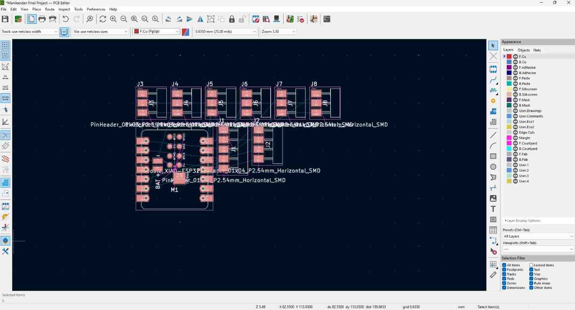Screen dimensions: 575x310
Task: Open the scripting console
Action: 327,19
